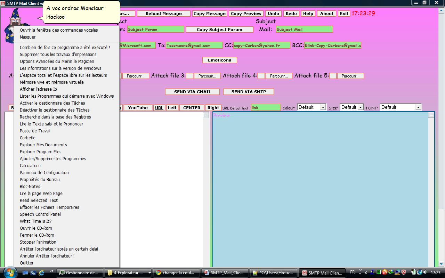Choose 'Afficher l'adresse Ip' menu entry

tap(38, 89)
